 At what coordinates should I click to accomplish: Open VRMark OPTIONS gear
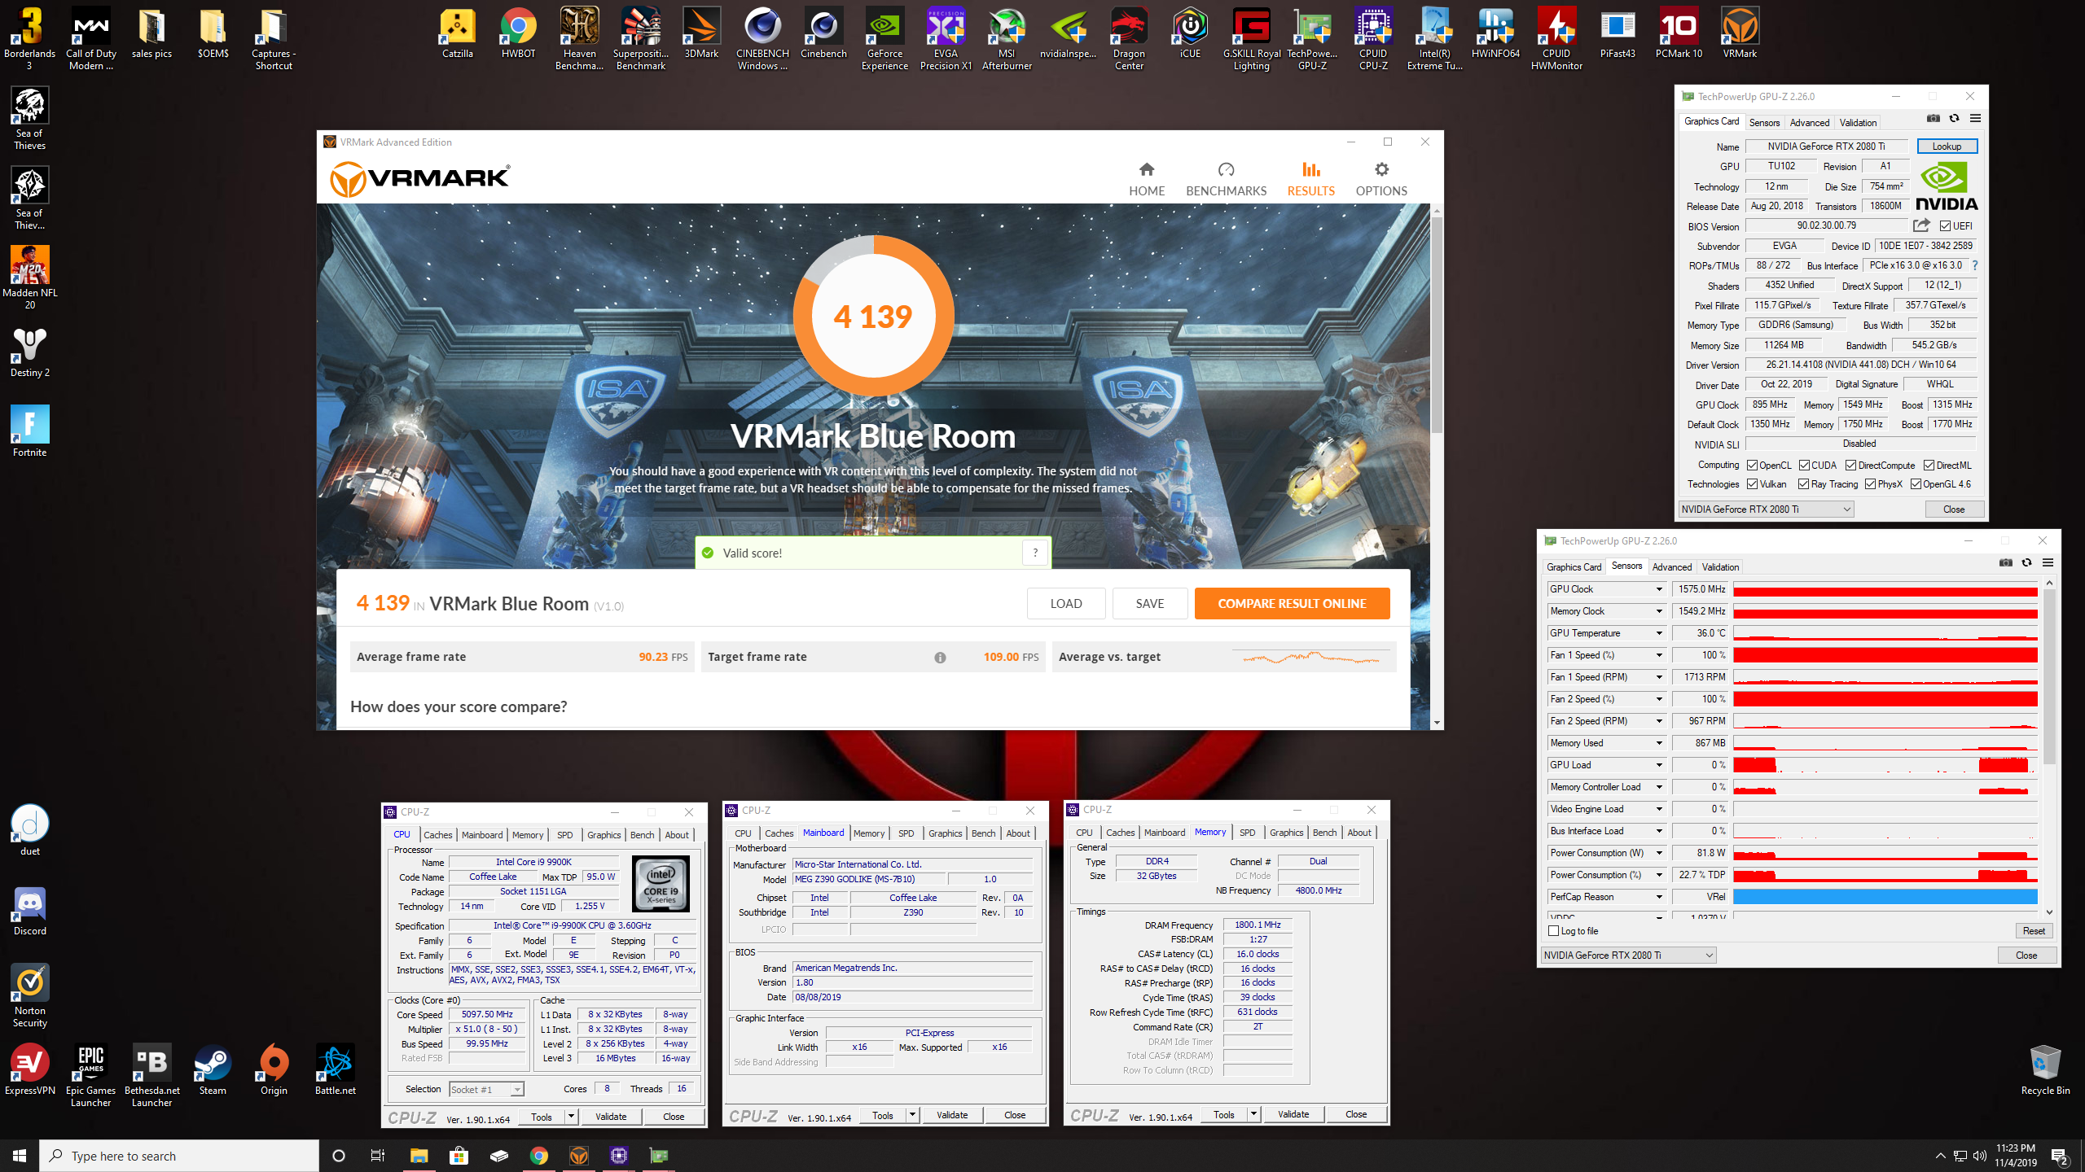click(x=1381, y=179)
